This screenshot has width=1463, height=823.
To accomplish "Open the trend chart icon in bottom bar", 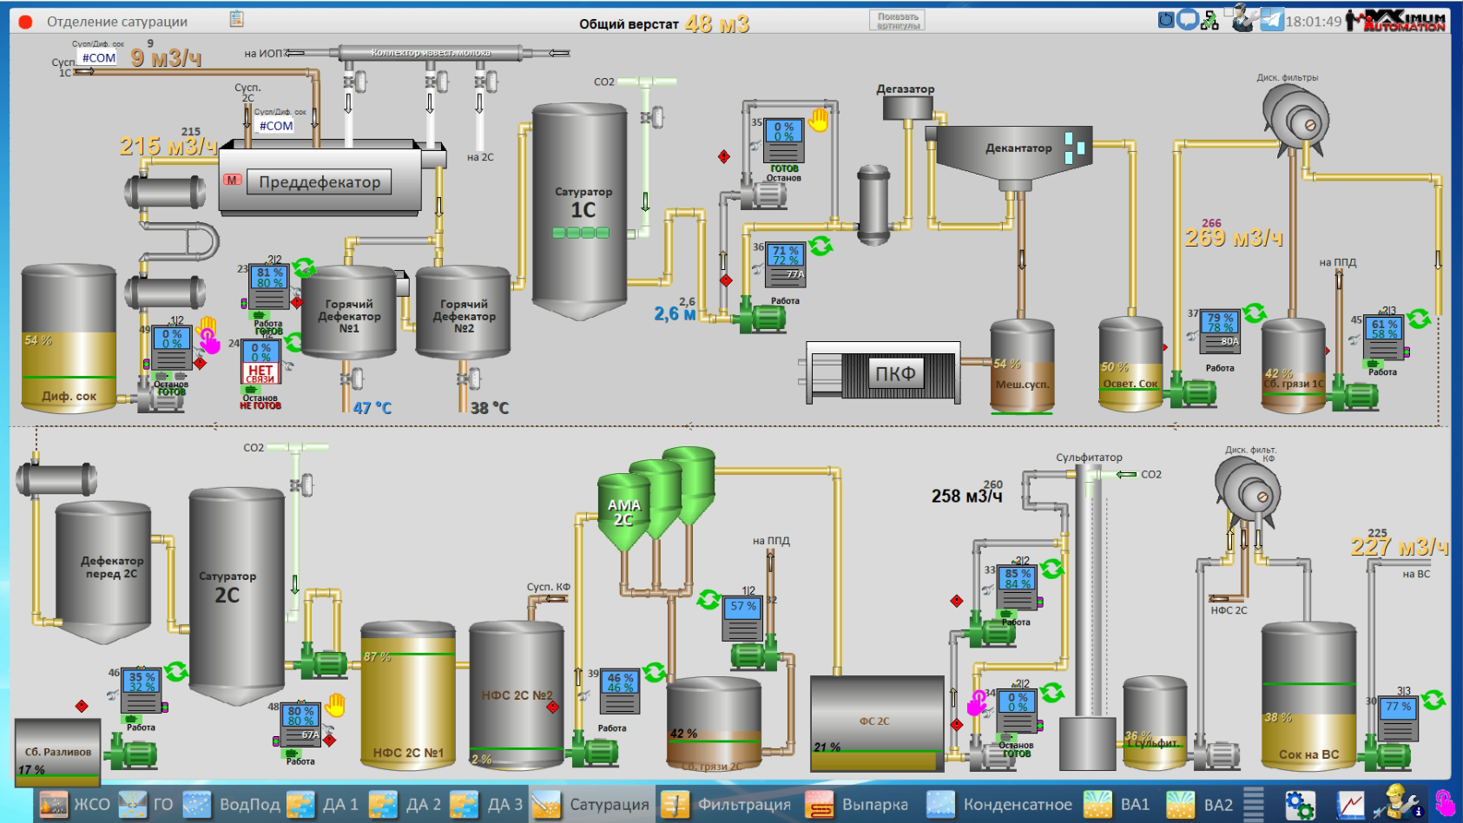I will click(1350, 805).
